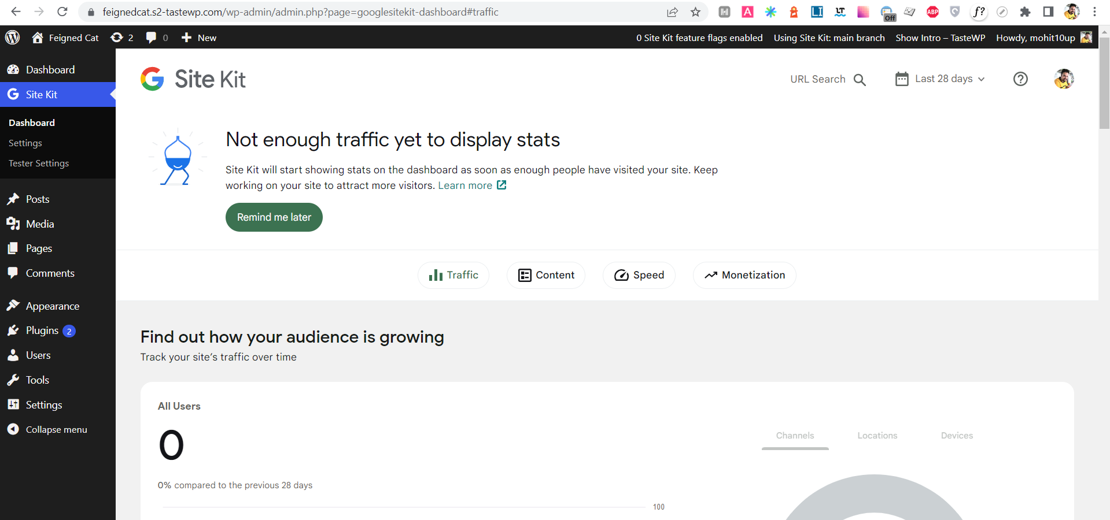This screenshot has width=1110, height=520.
Task: Click the Google Site Kit logo
Action: (193, 79)
